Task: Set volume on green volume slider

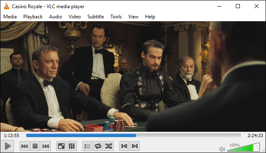Action: (244, 147)
